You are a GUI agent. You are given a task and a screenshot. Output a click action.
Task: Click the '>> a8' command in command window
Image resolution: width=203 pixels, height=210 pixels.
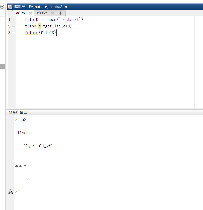click(21, 120)
